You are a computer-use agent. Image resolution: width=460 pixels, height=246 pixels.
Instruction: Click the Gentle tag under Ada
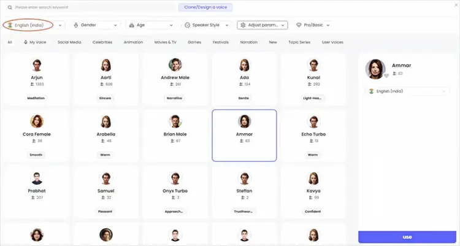[x=243, y=98]
